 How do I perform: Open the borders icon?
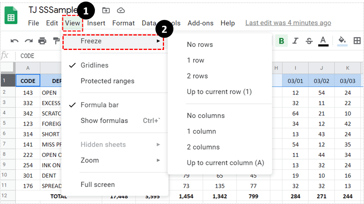click(x=357, y=41)
